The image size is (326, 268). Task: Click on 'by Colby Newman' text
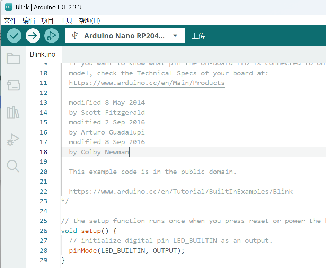(x=99, y=152)
